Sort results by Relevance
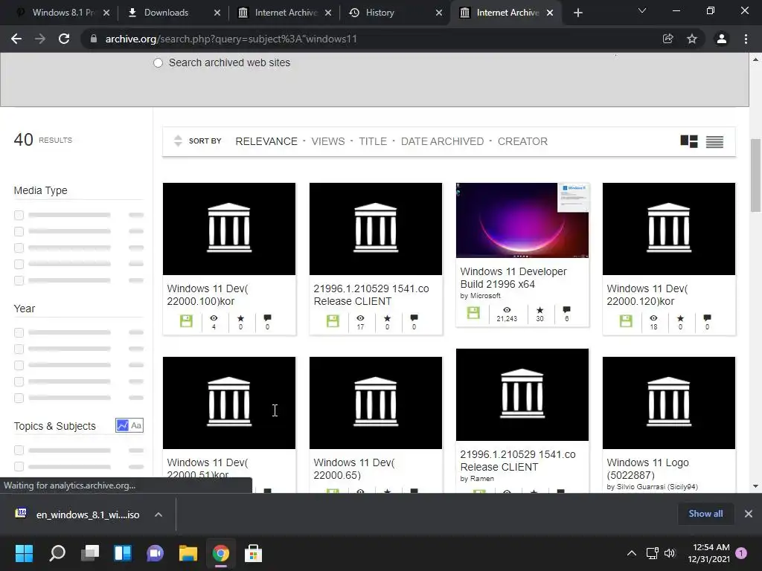 point(266,141)
